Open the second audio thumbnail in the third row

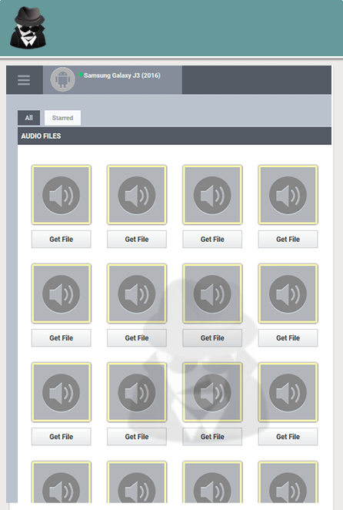(x=137, y=393)
